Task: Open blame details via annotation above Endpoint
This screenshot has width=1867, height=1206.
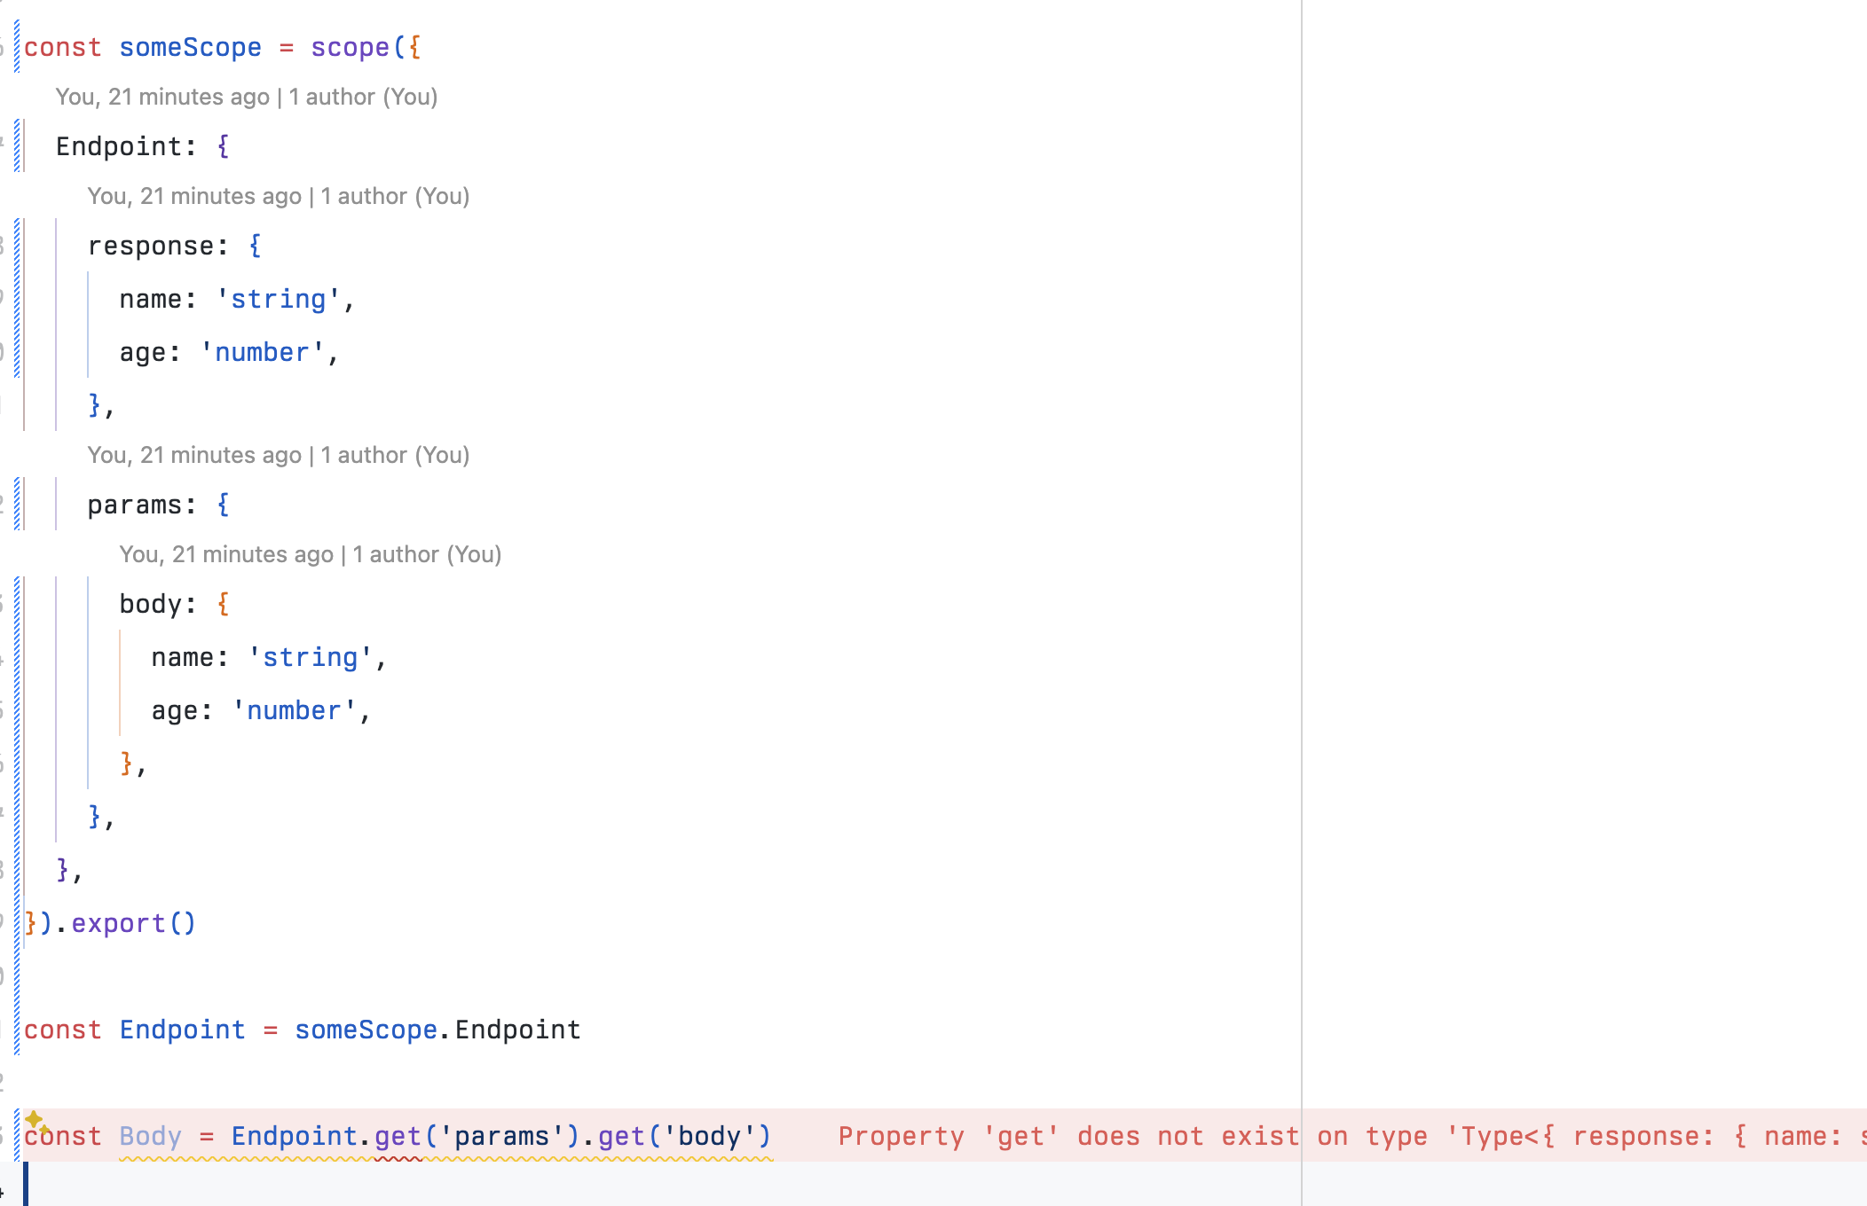Action: coord(247,97)
